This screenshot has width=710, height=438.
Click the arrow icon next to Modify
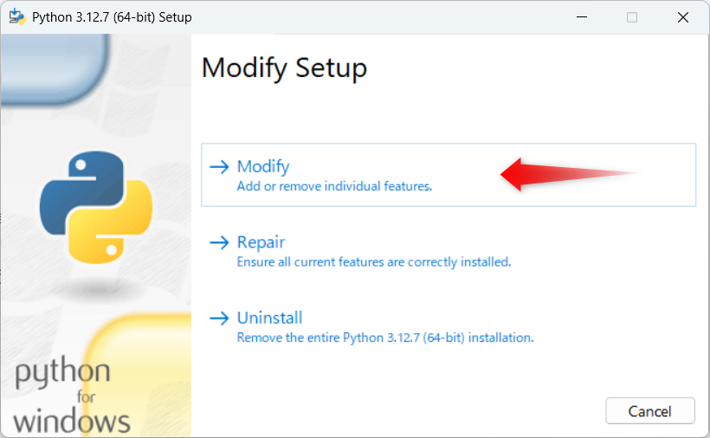tap(219, 167)
